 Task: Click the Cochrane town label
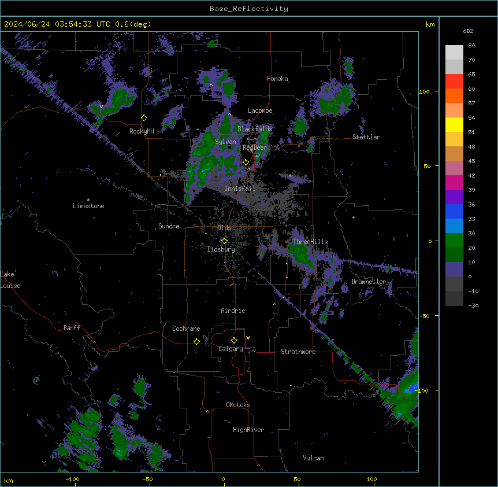tap(186, 329)
